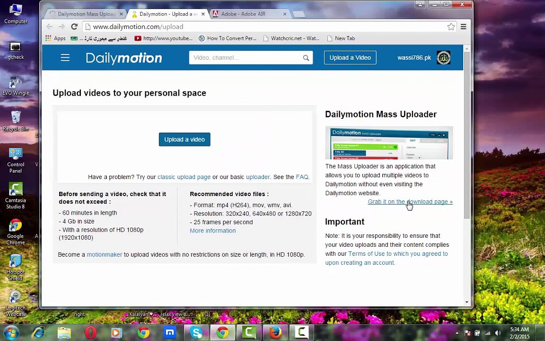
Task: Click the page vertical scrollbar
Action: click(x=467, y=136)
